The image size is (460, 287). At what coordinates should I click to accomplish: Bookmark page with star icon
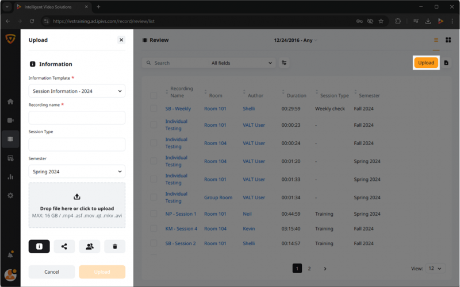coord(381,21)
